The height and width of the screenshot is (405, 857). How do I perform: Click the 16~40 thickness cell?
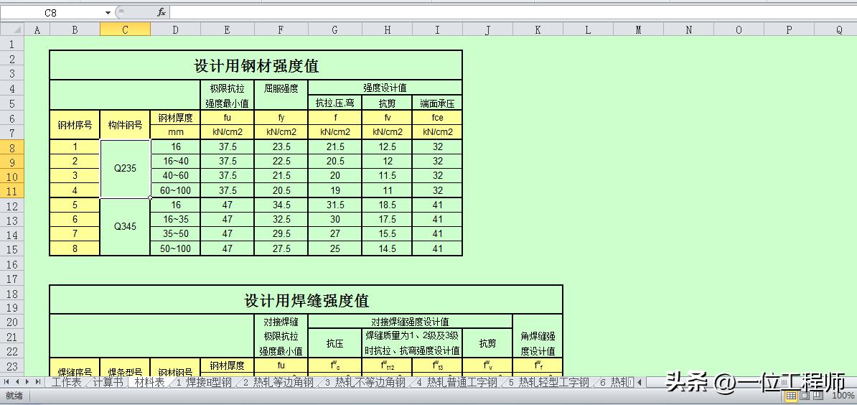(x=175, y=162)
